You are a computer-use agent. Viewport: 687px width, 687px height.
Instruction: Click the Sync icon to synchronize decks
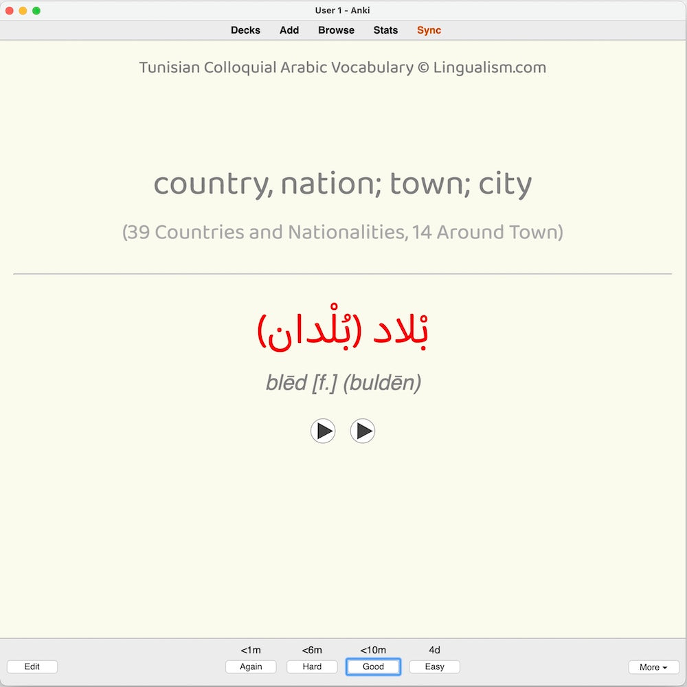pos(428,30)
